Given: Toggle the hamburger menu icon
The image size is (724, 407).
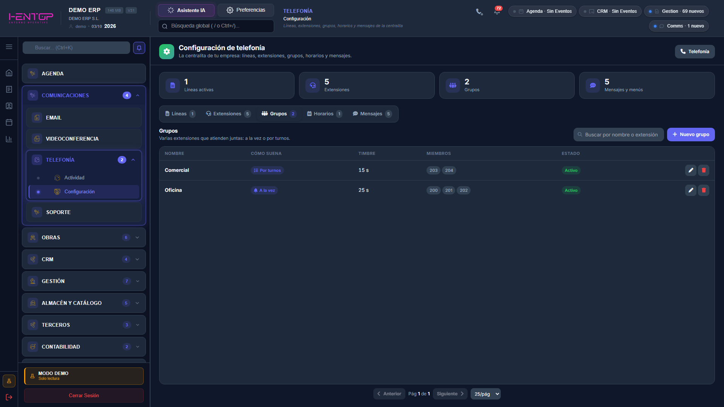Looking at the screenshot, I should tap(9, 47).
